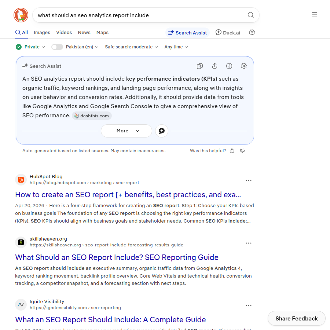
Task: Focus the search query input field
Action: (139, 15)
